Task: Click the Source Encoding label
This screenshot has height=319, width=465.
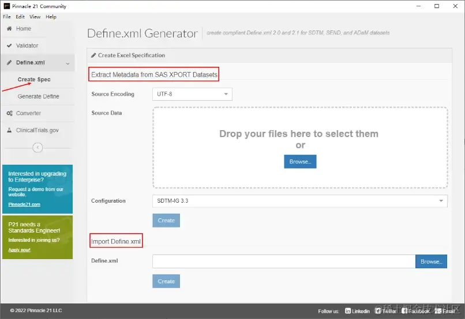Action: point(112,94)
